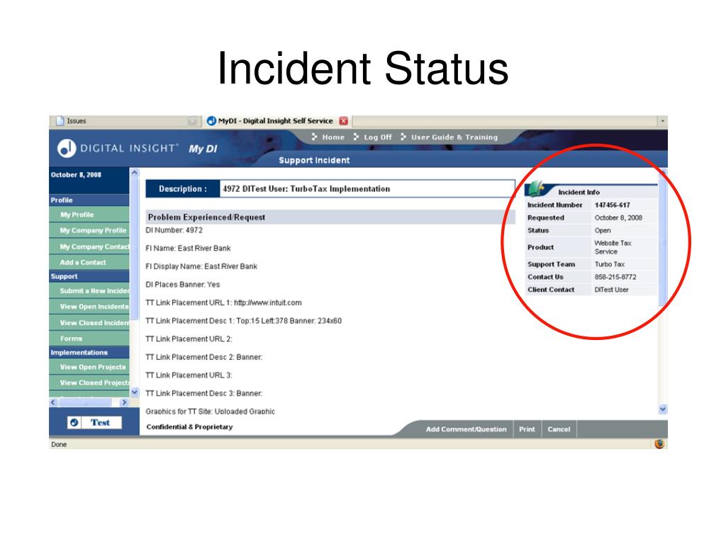Viewport: 726px width, 544px height.
Task: Open View Open Incidents
Action: pyautogui.click(x=89, y=307)
